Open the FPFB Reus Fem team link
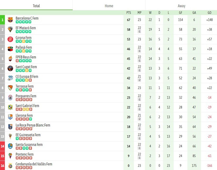Viewport: 217px width, 170px height. click(26, 57)
